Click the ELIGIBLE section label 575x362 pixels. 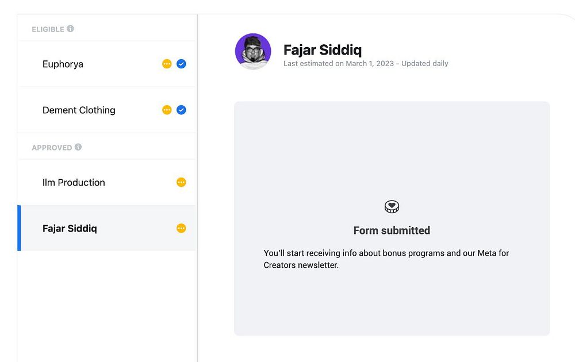48,29
